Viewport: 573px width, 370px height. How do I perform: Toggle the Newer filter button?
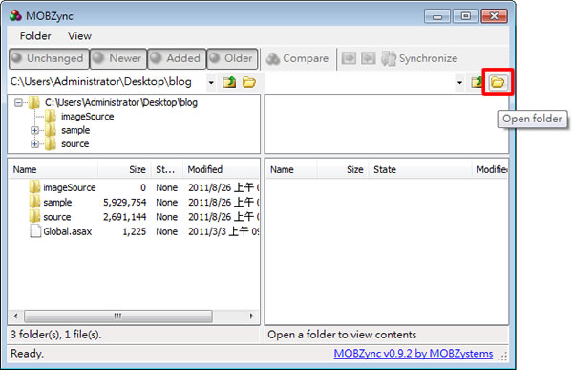point(118,58)
